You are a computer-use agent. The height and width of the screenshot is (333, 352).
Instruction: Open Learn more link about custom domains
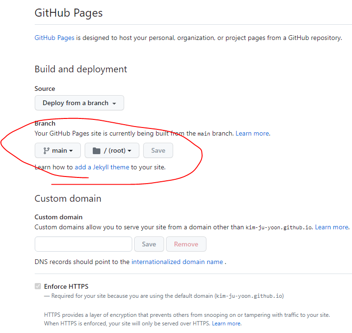pos(332,227)
